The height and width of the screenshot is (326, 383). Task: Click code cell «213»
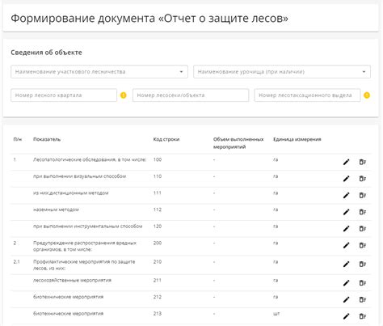click(x=158, y=314)
